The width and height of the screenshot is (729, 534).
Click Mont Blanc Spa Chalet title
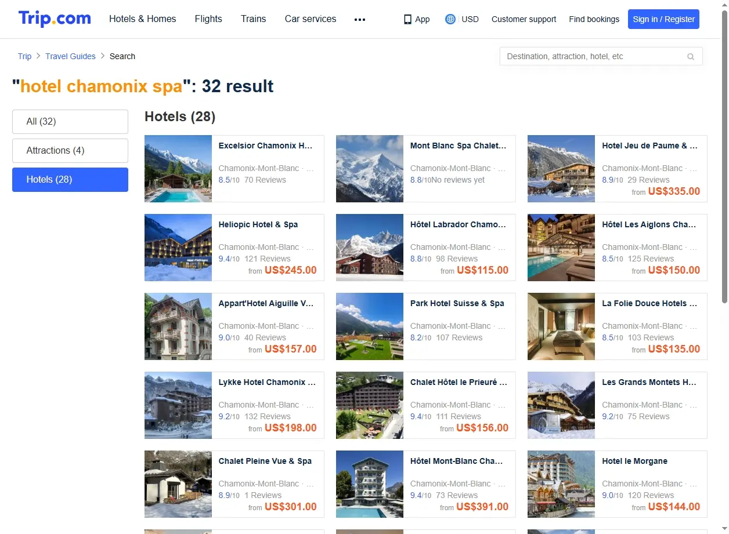pyautogui.click(x=459, y=146)
